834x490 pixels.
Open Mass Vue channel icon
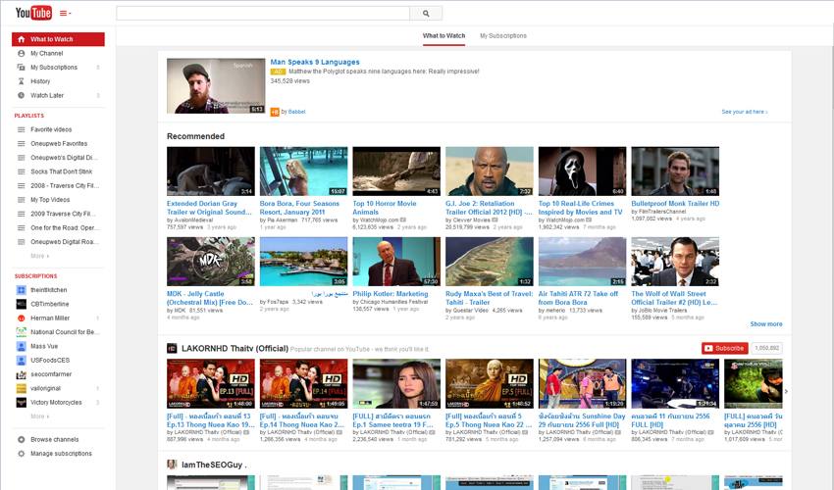tap(22, 347)
